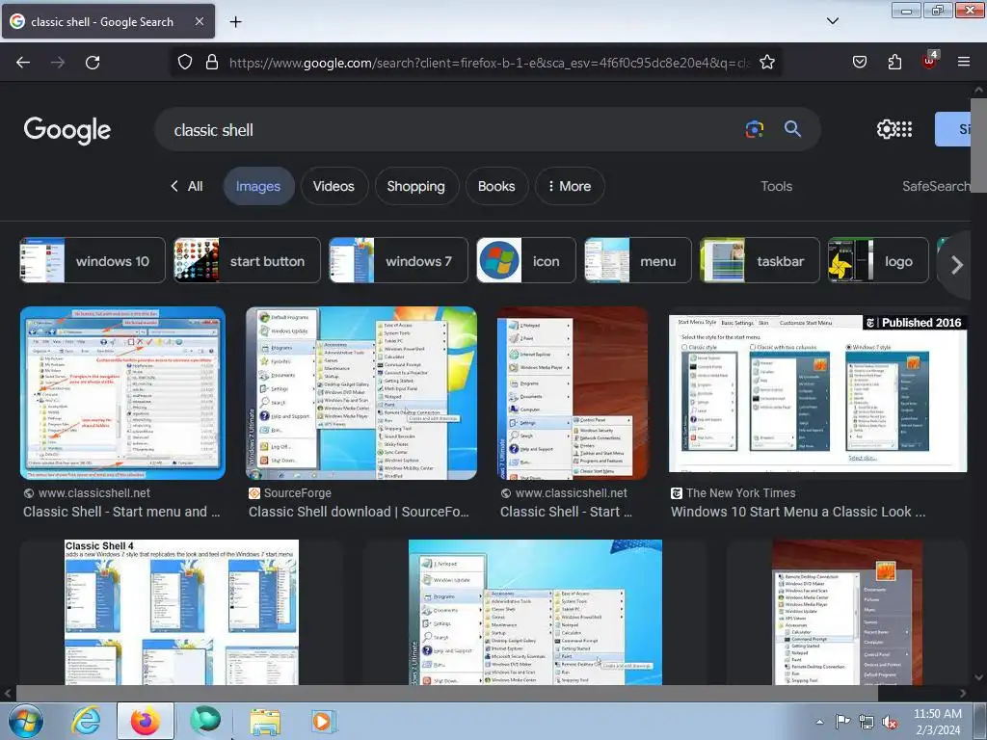Open Google quick settings gear

point(886,129)
